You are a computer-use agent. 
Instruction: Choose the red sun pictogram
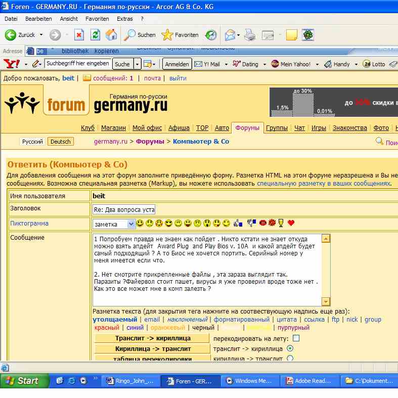point(272,223)
